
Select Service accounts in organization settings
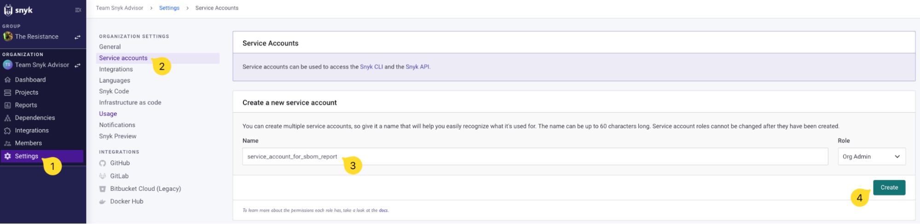point(123,58)
